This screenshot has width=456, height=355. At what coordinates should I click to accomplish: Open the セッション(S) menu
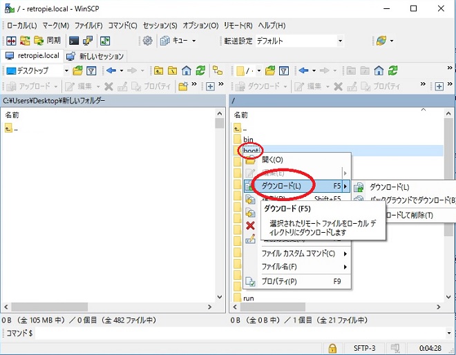tap(160, 26)
